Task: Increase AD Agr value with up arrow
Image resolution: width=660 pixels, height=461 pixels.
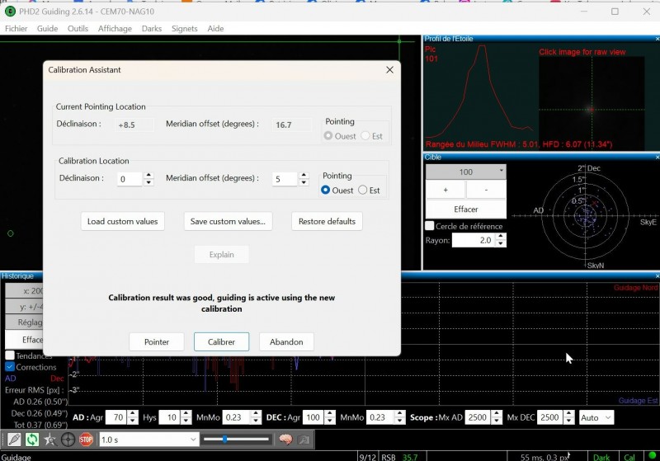Action: [133, 414]
